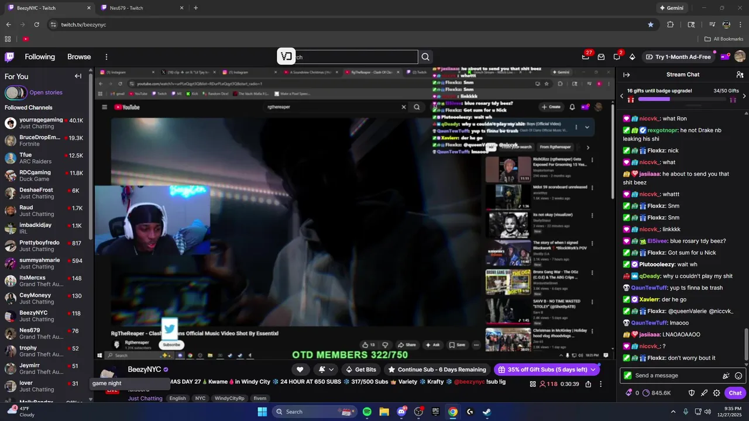Open a new browser tab

195,8
